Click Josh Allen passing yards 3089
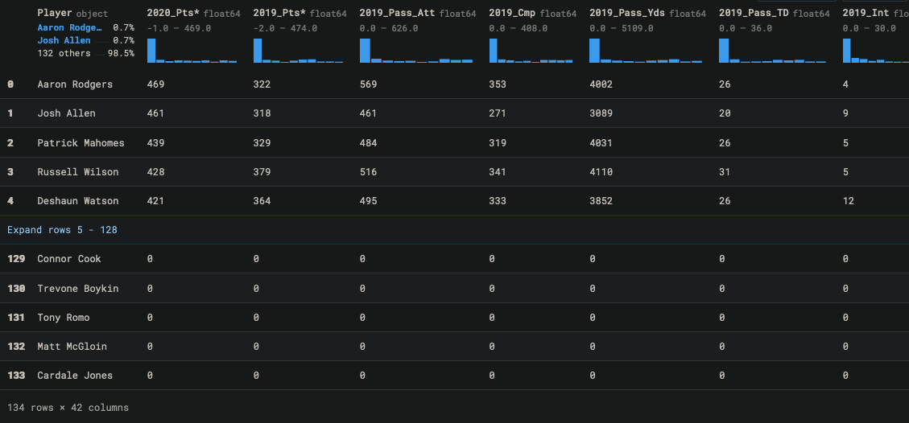909x423 pixels. point(601,113)
